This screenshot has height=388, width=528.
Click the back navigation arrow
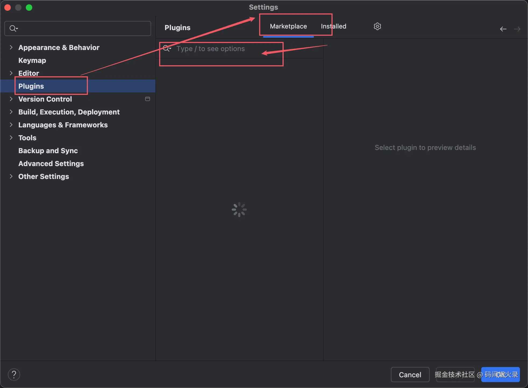coord(503,29)
